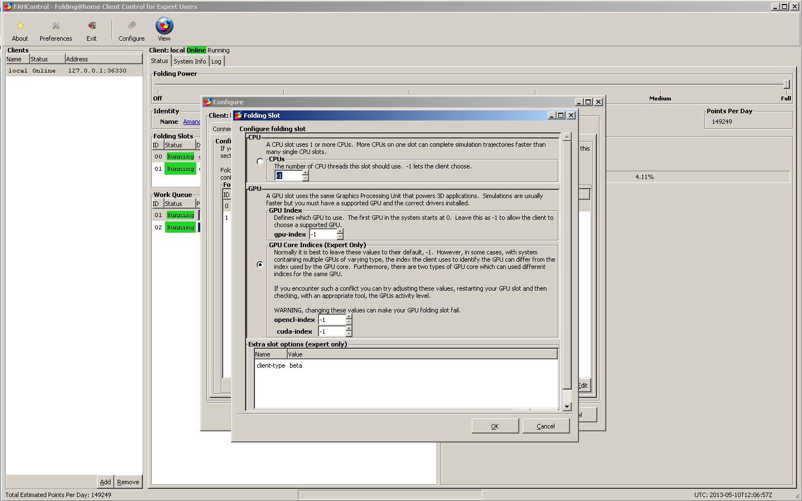Switch to the System Info tab
Image resolution: width=802 pixels, height=501 pixels.
[x=190, y=61]
